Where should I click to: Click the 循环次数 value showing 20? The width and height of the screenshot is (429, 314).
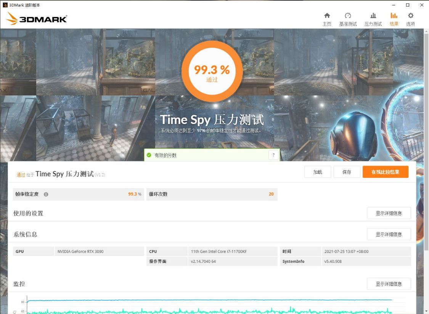point(271,194)
